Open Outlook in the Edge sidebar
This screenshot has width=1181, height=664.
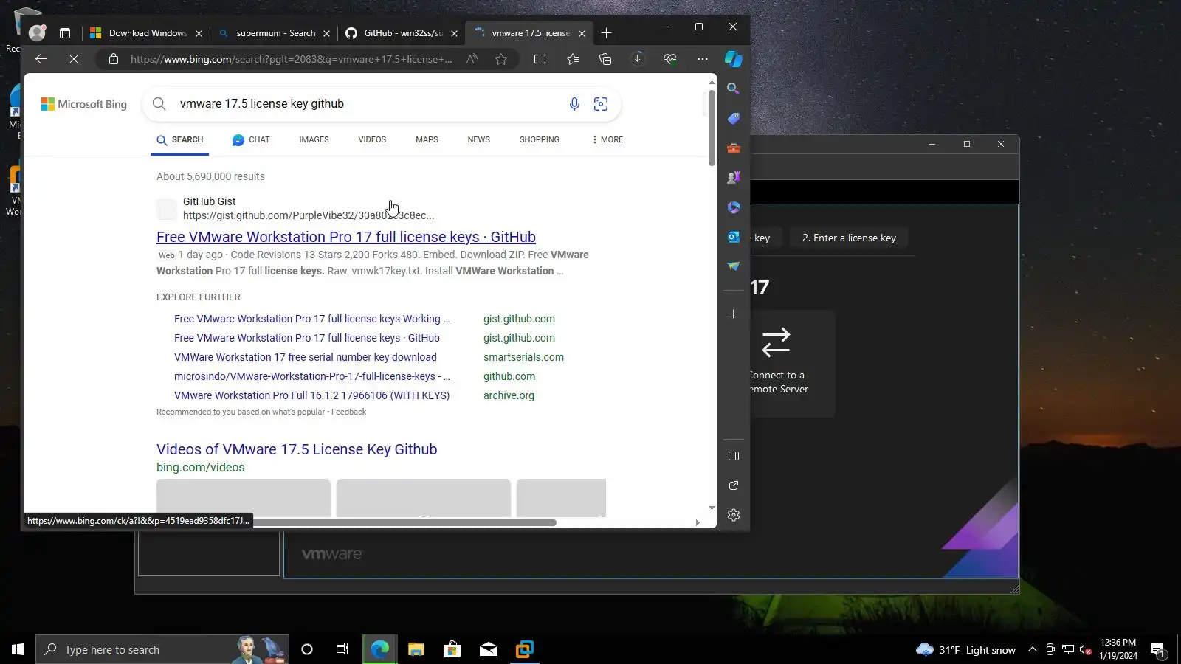tap(733, 237)
